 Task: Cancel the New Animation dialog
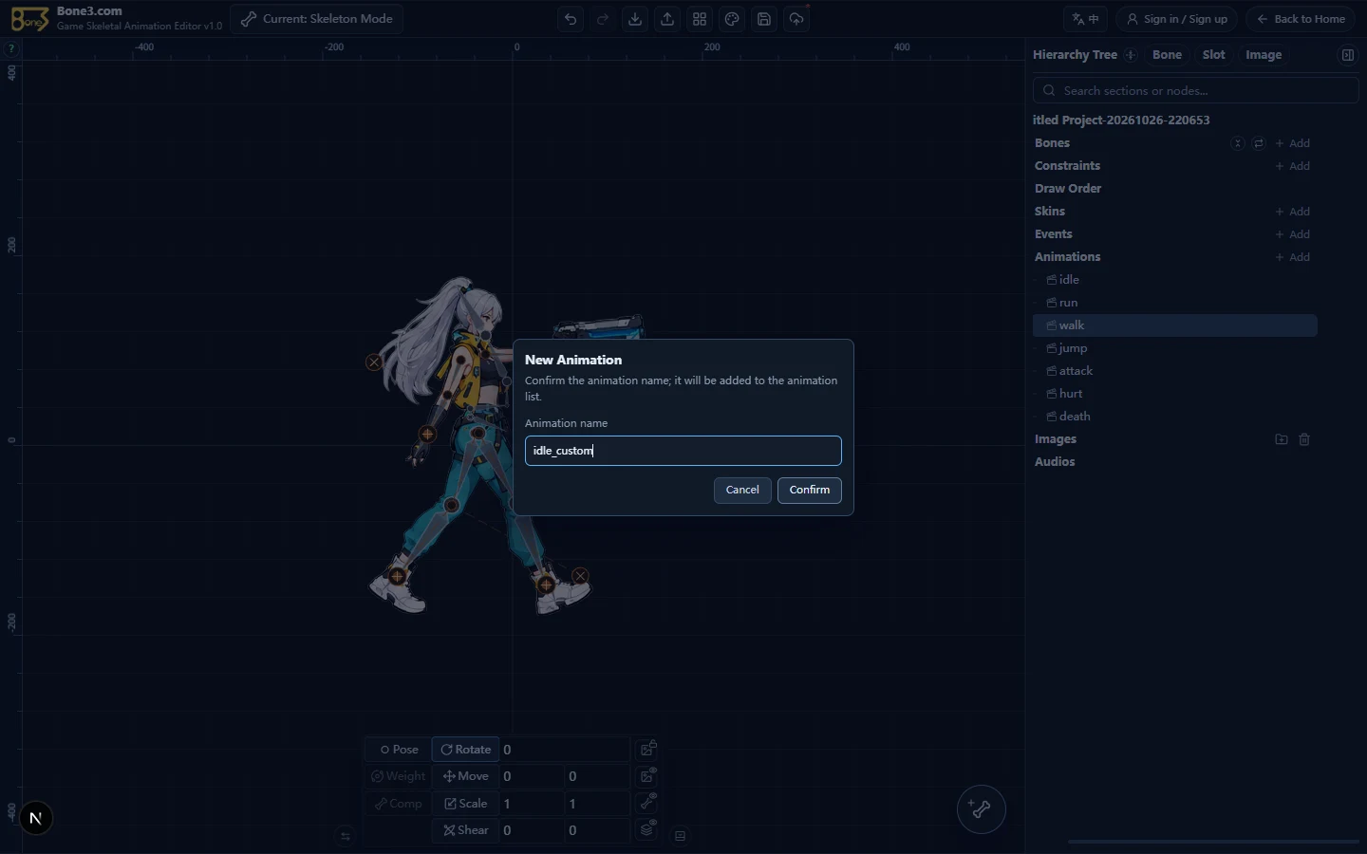click(742, 490)
